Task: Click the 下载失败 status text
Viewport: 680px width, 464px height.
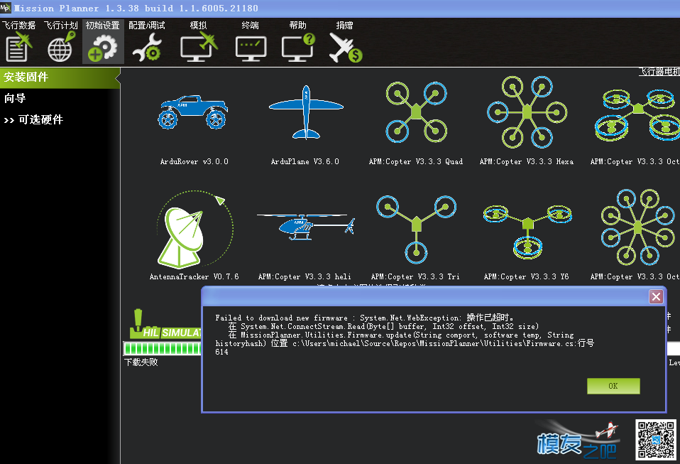Action: tap(141, 362)
